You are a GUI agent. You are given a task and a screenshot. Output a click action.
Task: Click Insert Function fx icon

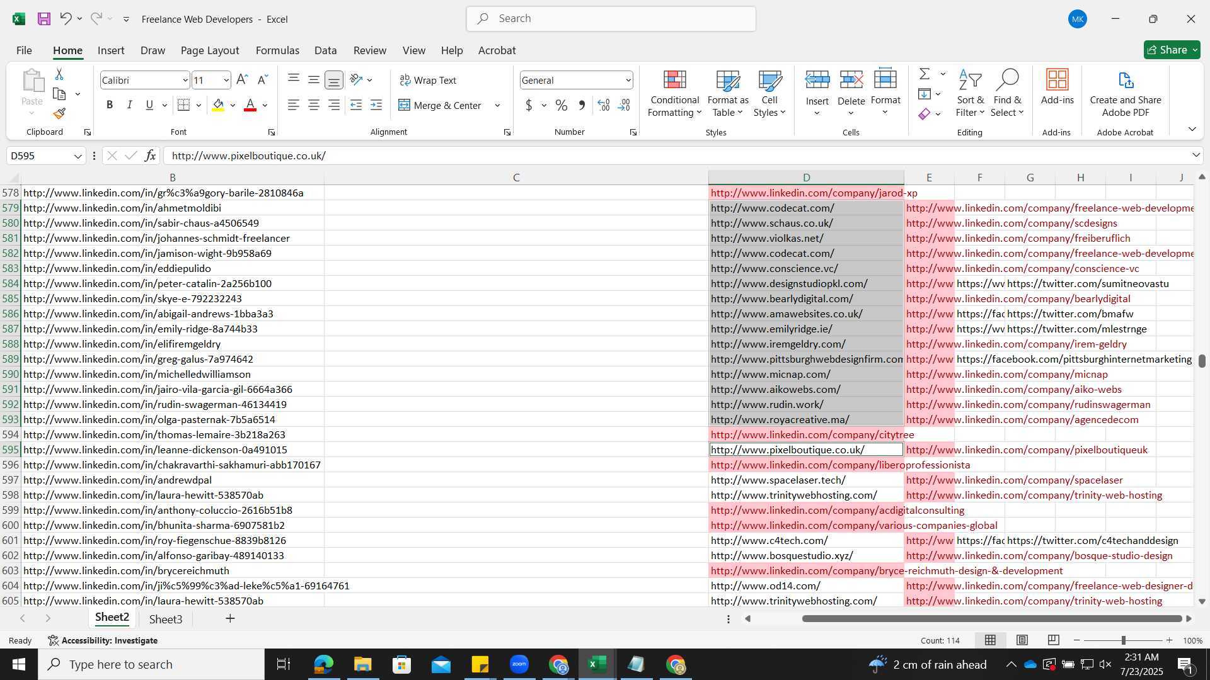(x=150, y=156)
